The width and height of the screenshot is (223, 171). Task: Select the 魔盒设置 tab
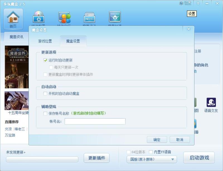click(73, 41)
